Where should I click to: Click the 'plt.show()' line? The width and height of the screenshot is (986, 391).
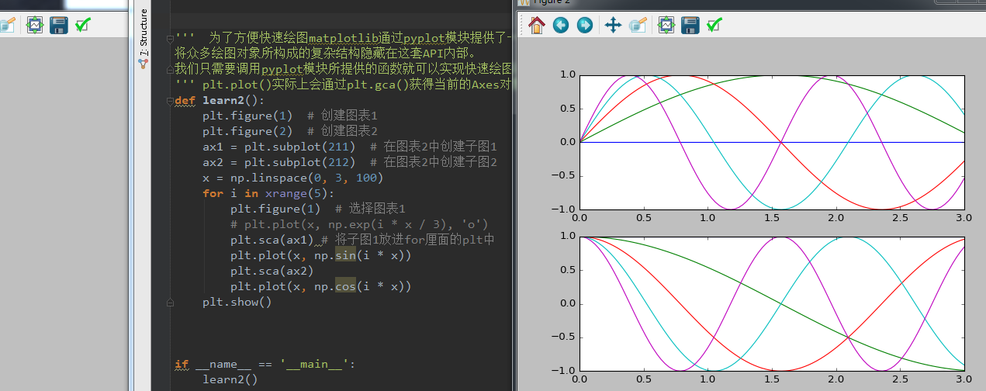[x=237, y=303]
